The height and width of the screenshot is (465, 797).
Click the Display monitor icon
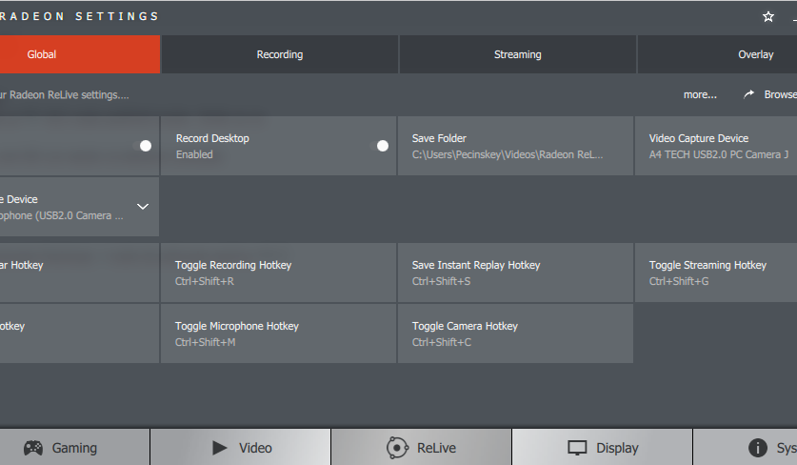point(577,448)
